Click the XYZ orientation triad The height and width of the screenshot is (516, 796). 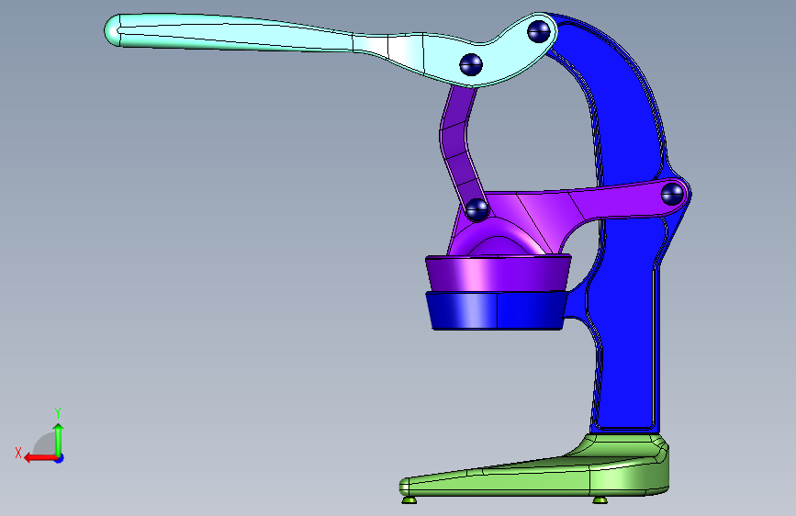pyautogui.click(x=40, y=437)
